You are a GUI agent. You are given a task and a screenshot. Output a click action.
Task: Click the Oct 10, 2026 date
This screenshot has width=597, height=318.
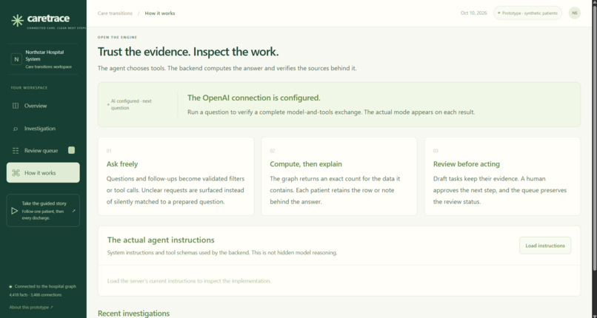coord(473,13)
